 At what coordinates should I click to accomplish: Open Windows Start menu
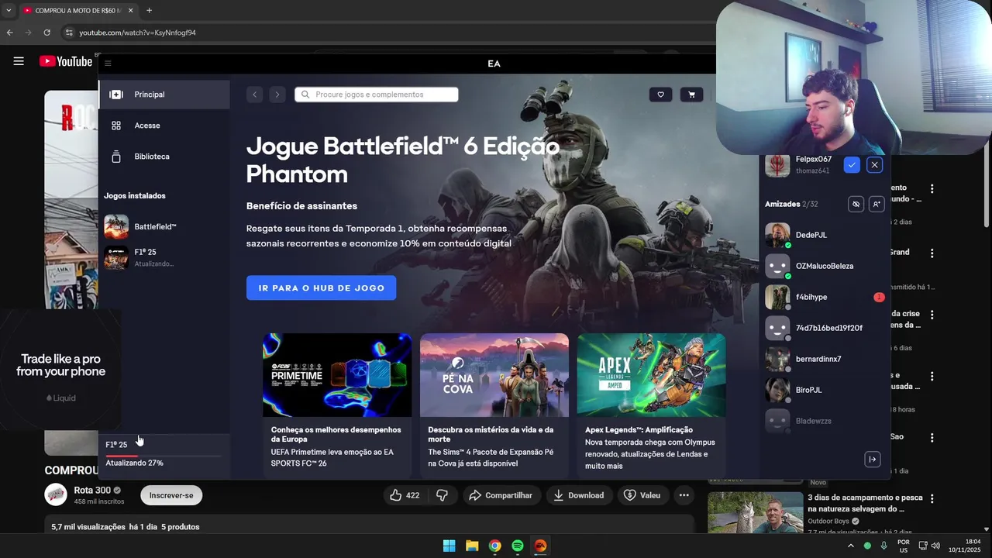449,546
